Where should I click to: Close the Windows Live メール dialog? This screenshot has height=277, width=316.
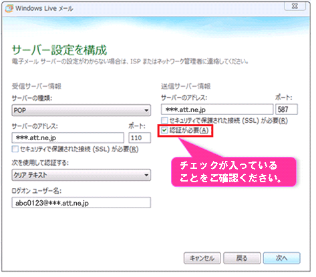(x=295, y=6)
